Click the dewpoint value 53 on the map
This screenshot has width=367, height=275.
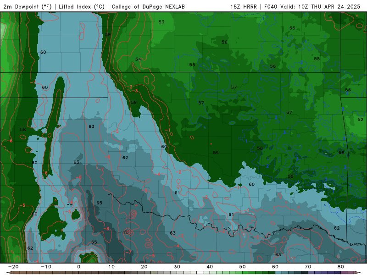pyautogui.click(x=161, y=22)
